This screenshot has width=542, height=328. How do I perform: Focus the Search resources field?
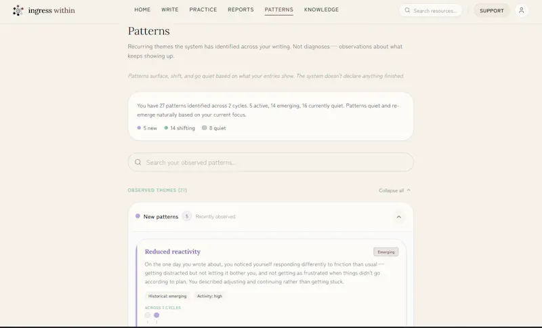430,10
